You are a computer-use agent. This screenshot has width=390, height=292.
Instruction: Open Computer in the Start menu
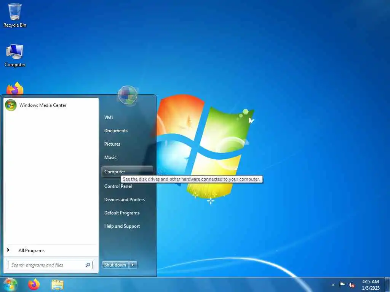(127, 171)
